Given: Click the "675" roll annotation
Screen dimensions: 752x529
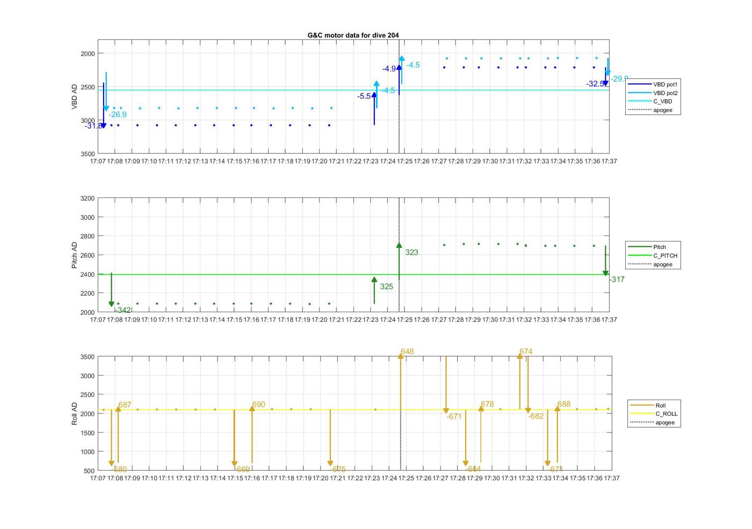Looking at the screenshot, I should tap(339, 469).
